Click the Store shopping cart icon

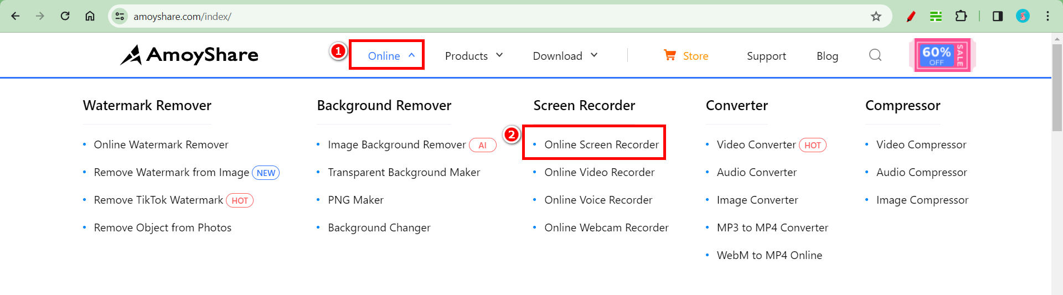click(x=670, y=55)
